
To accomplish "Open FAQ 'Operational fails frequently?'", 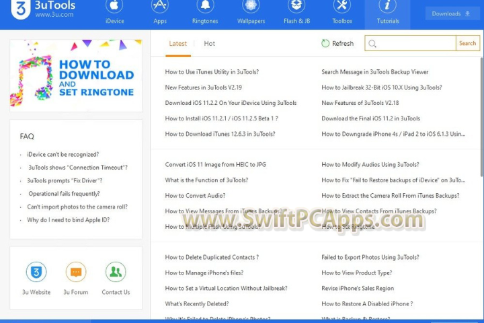I will pos(65,194).
